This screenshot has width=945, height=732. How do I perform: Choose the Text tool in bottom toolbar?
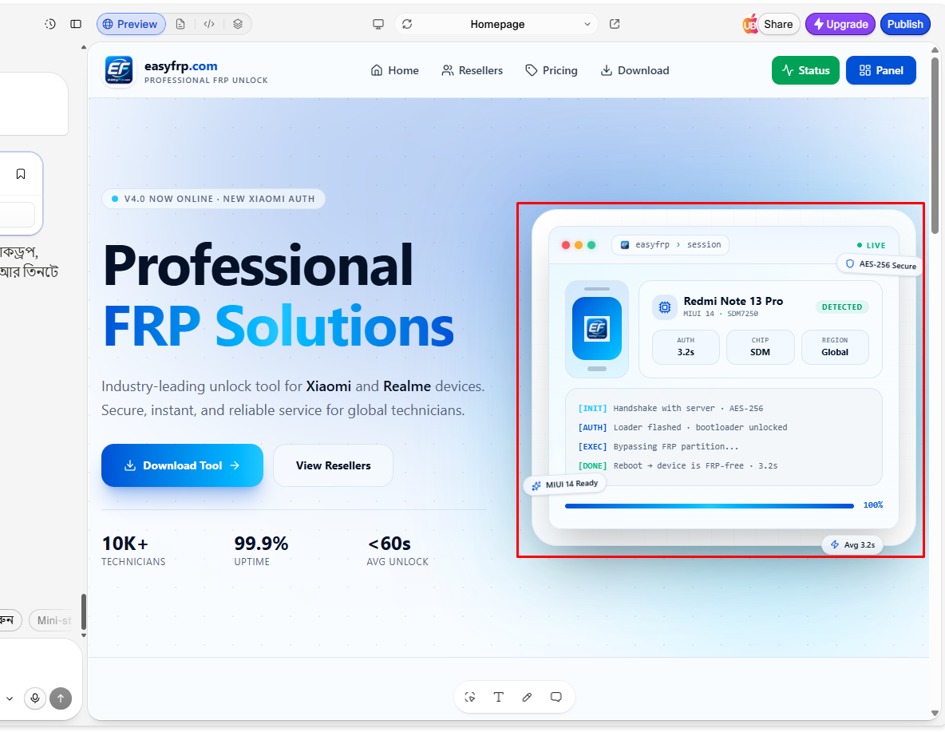(498, 697)
